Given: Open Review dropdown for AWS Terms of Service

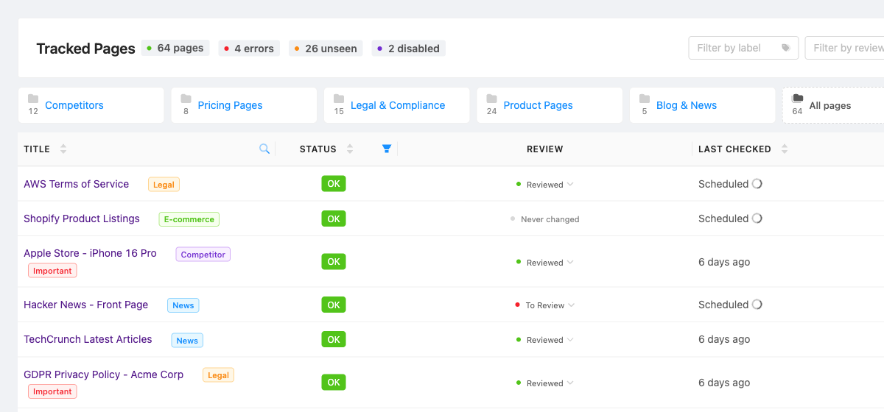Looking at the screenshot, I should 545,185.
